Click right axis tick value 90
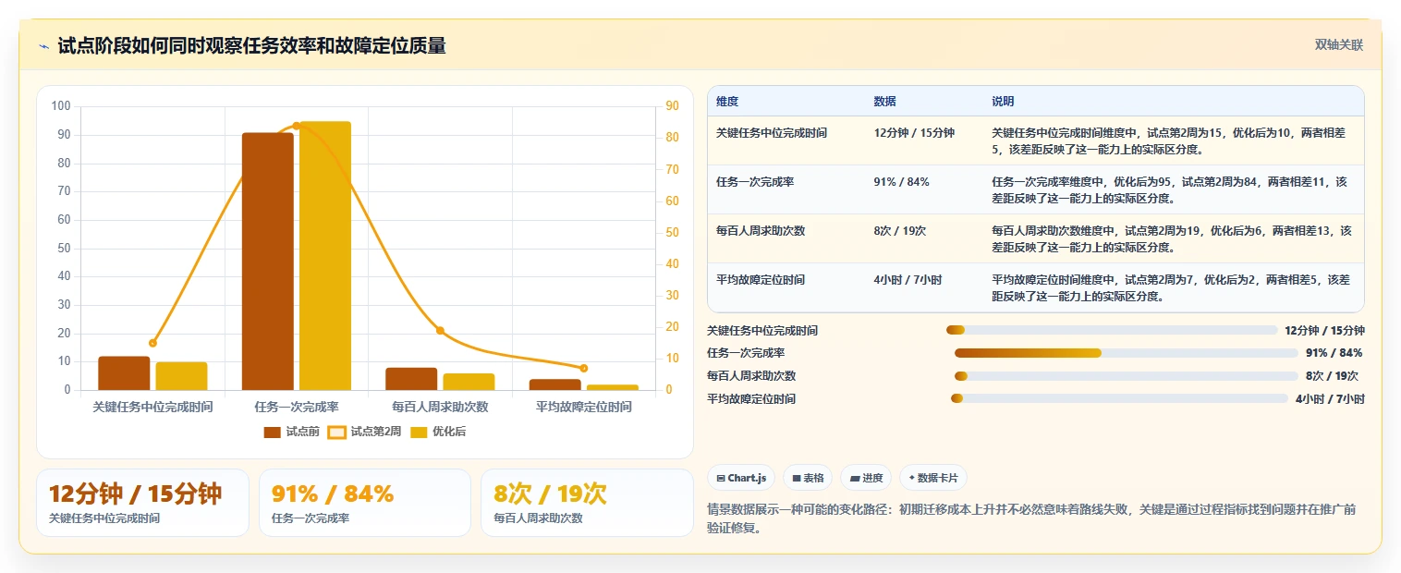This screenshot has height=573, width=1401. point(672,106)
